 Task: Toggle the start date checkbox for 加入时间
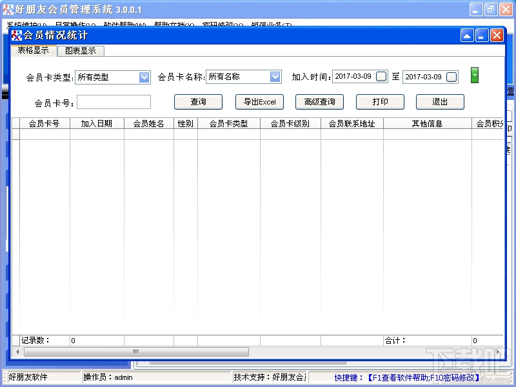pos(381,77)
